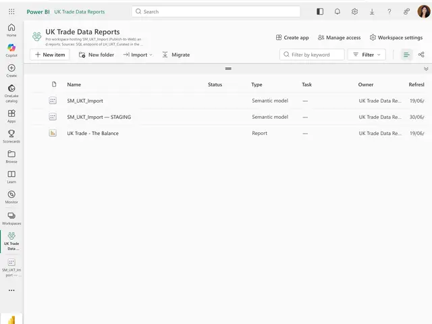Click Create in left navigation
Screen dimensions: 432x324
(x=11, y=70)
